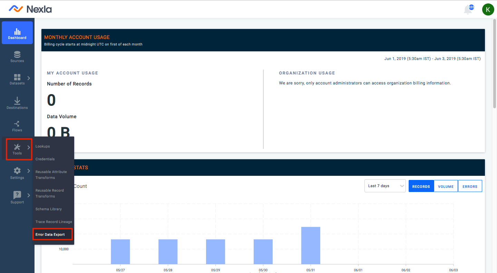Expand the Settings submenu chevron

coord(29,171)
